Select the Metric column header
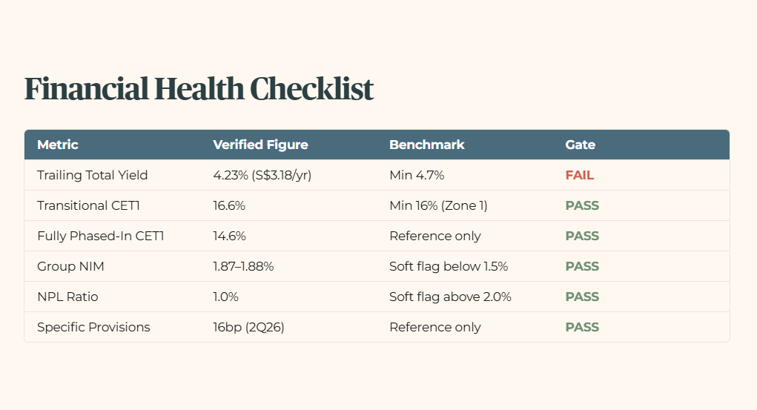 click(57, 145)
